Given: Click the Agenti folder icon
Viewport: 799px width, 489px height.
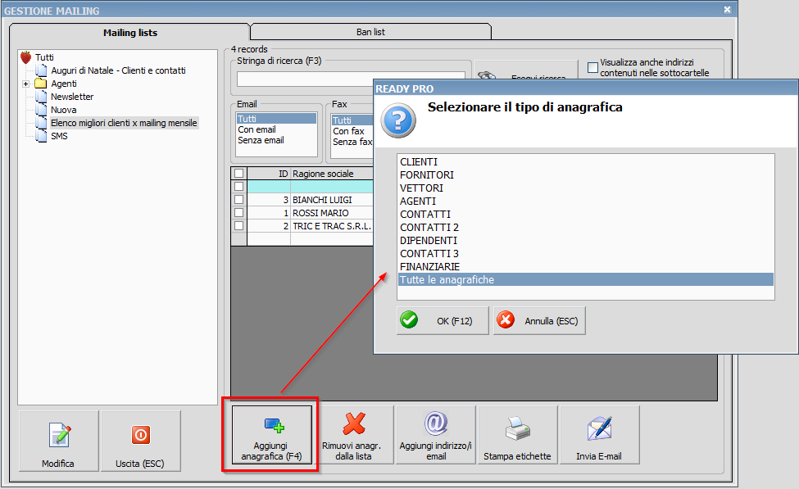Looking at the screenshot, I should click(41, 84).
